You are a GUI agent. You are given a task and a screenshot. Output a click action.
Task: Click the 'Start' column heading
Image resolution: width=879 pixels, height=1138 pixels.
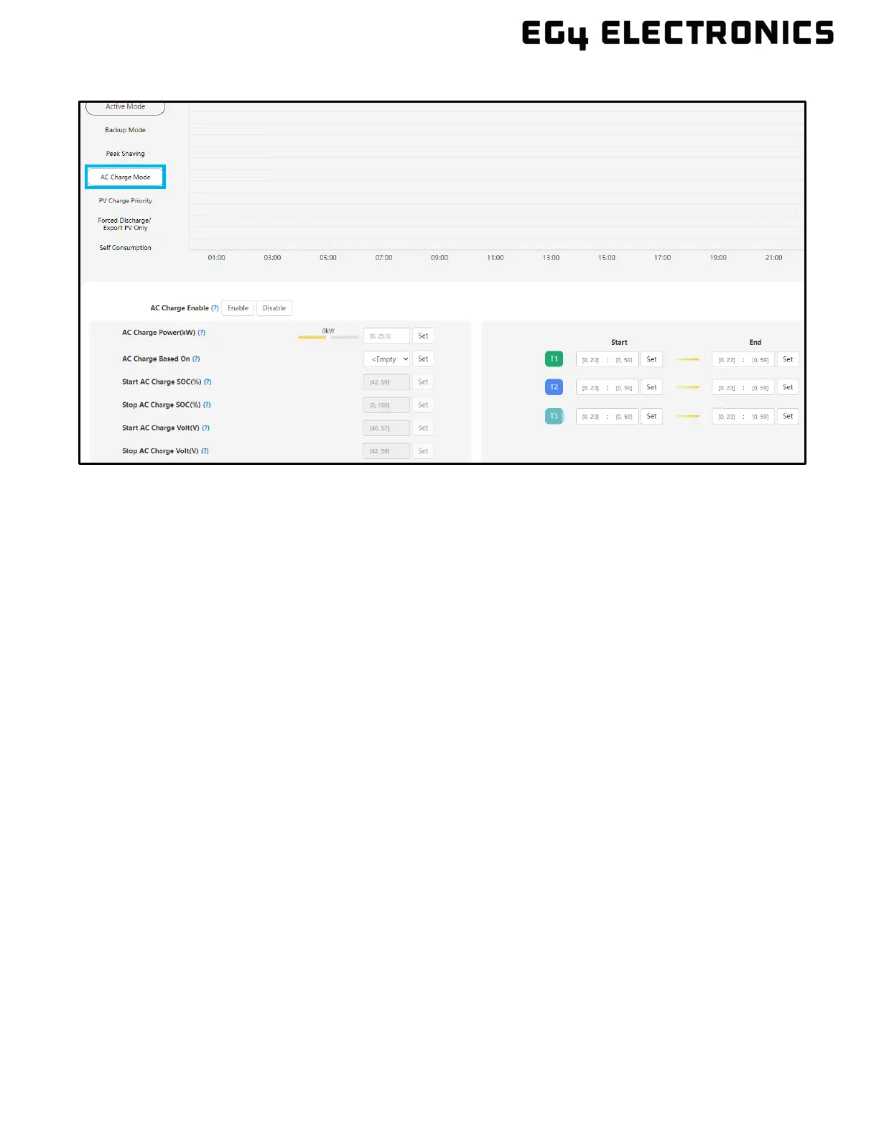click(x=619, y=343)
